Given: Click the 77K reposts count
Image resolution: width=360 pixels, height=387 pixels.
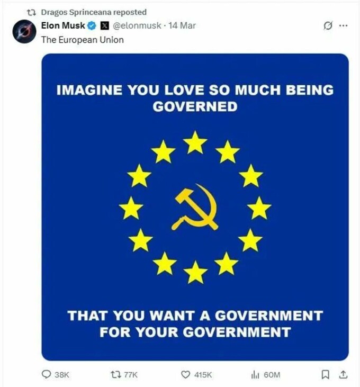Looking at the screenshot, I should click(x=131, y=375).
